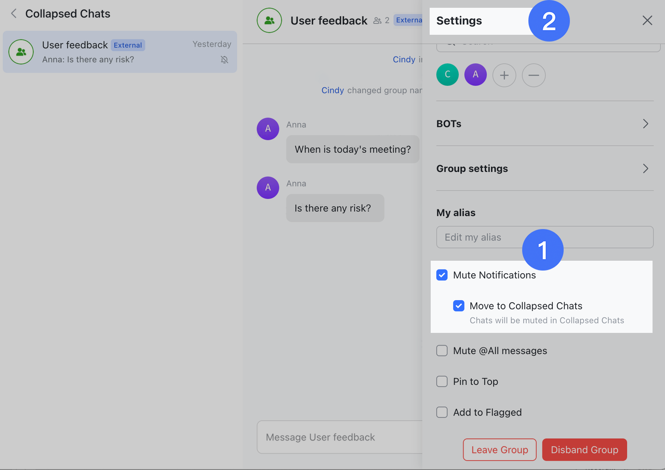The image size is (665, 470).
Task: Open Cindy's profile via her purple avatar
Action: [x=475, y=75]
